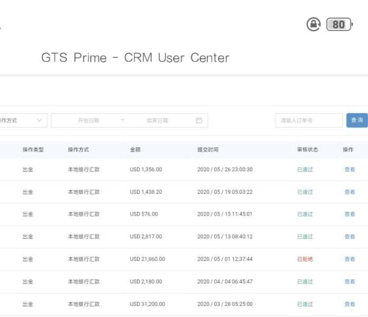Image resolution: width=368 pixels, height=317 pixels.
Task: Click the 结束日期 end date field
Action: [x=157, y=120]
